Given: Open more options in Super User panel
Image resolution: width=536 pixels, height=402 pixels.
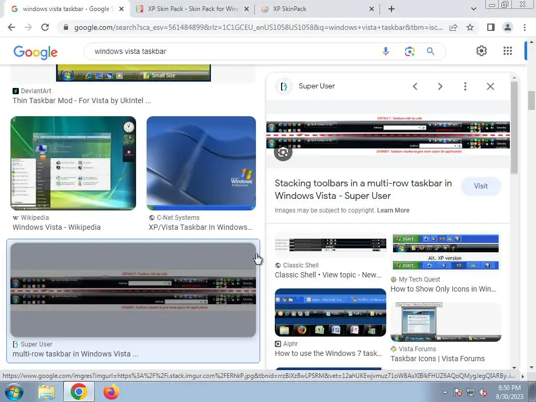Looking at the screenshot, I should coord(465,86).
